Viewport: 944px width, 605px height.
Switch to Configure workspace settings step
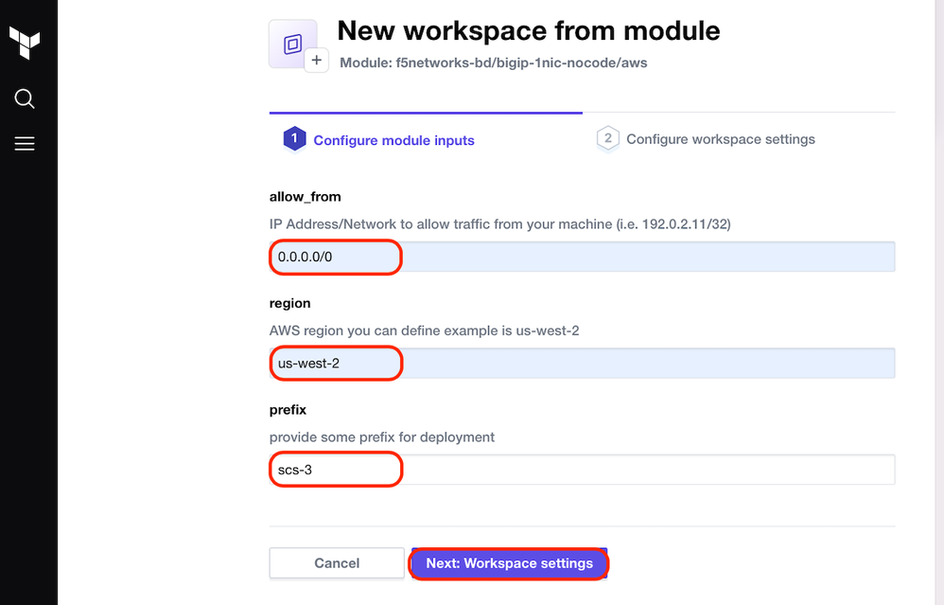click(720, 139)
